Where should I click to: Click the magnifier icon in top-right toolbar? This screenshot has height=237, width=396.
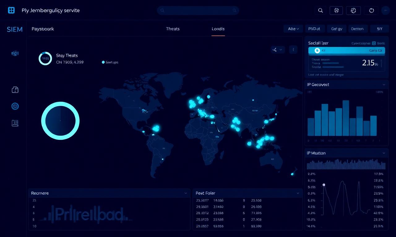[321, 10]
